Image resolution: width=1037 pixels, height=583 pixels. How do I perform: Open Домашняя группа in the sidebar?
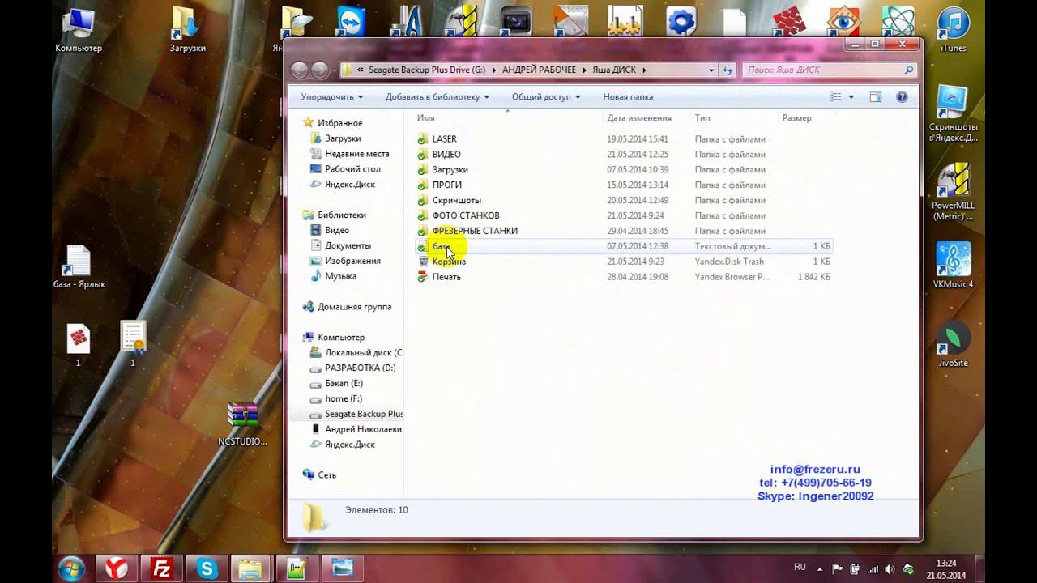(x=354, y=308)
